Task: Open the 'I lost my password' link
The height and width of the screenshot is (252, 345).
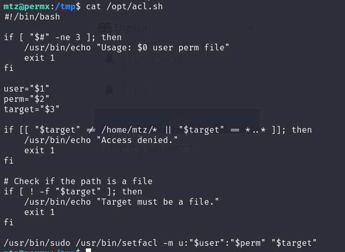Action: 148,148
